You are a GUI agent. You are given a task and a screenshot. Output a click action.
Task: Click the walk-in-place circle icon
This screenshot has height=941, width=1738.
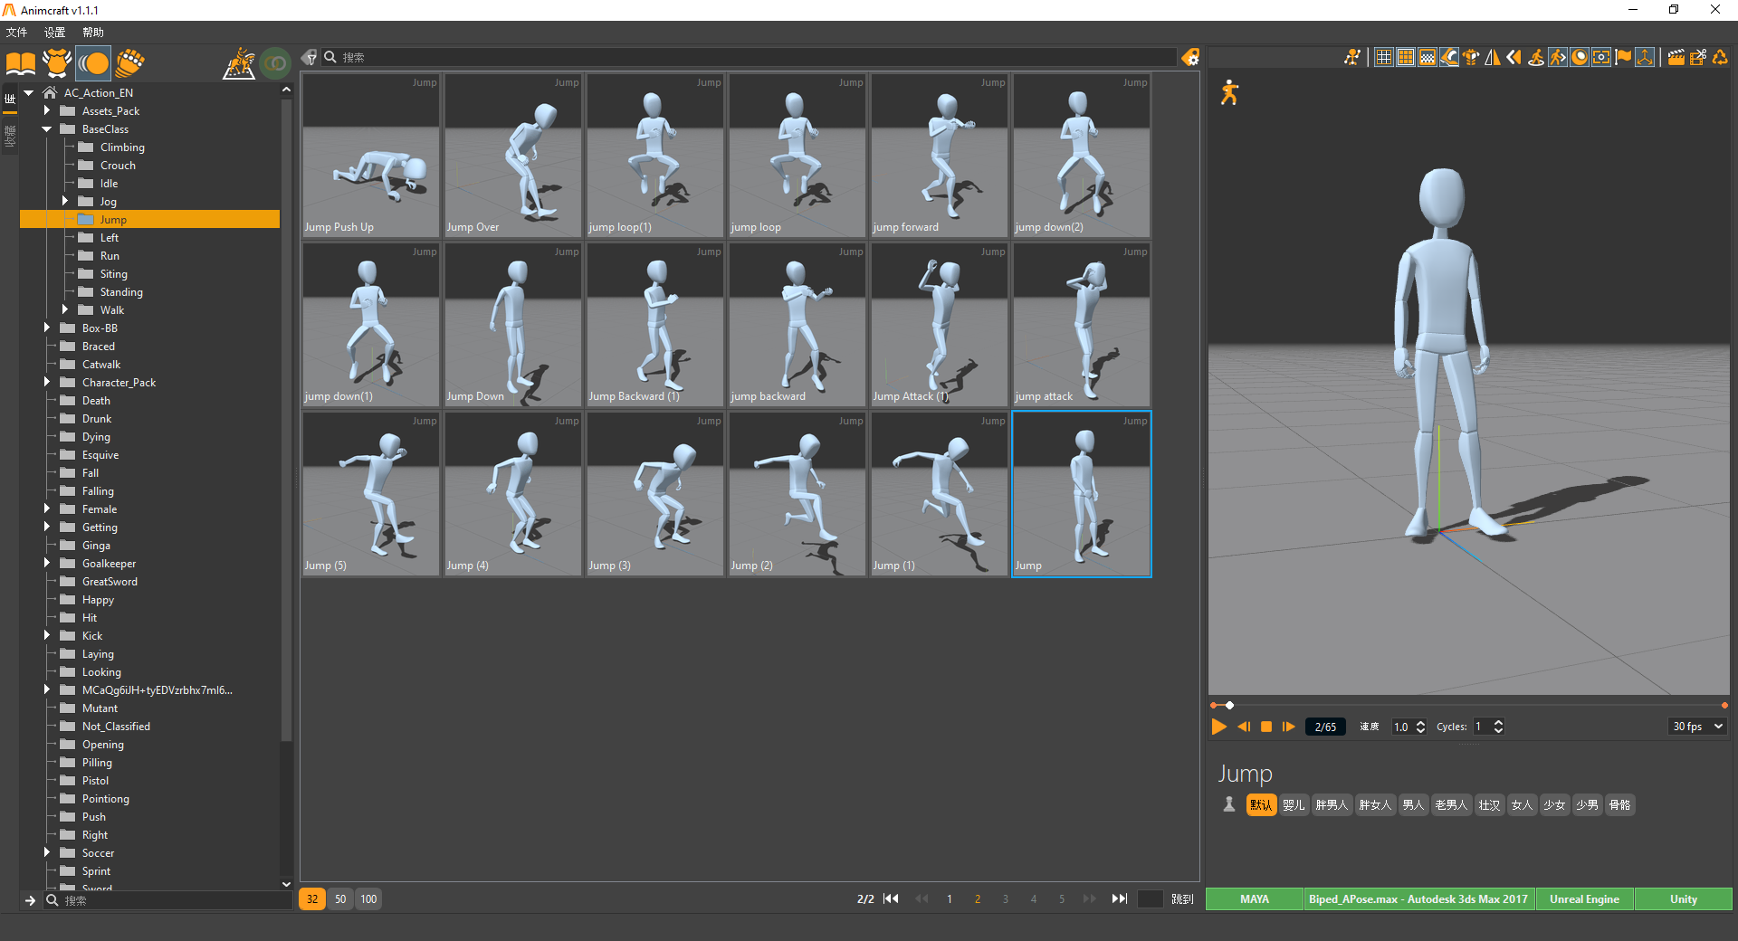click(x=1536, y=57)
